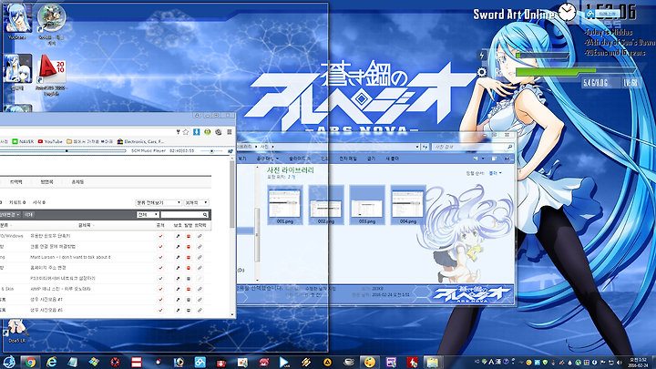Switch to the 트랙백 tab

point(15,182)
